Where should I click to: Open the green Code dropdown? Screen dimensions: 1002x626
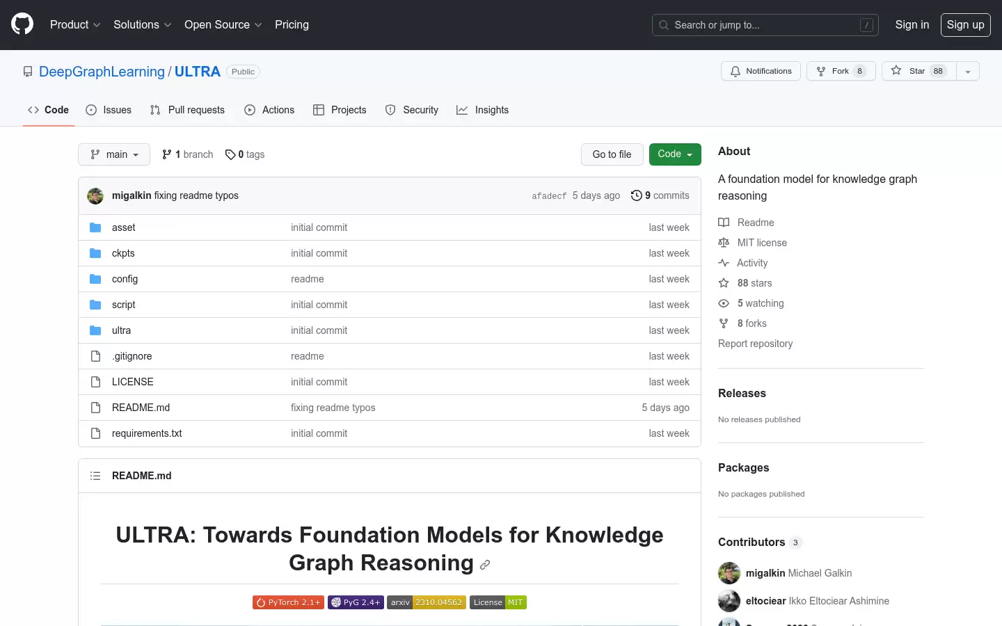point(675,154)
